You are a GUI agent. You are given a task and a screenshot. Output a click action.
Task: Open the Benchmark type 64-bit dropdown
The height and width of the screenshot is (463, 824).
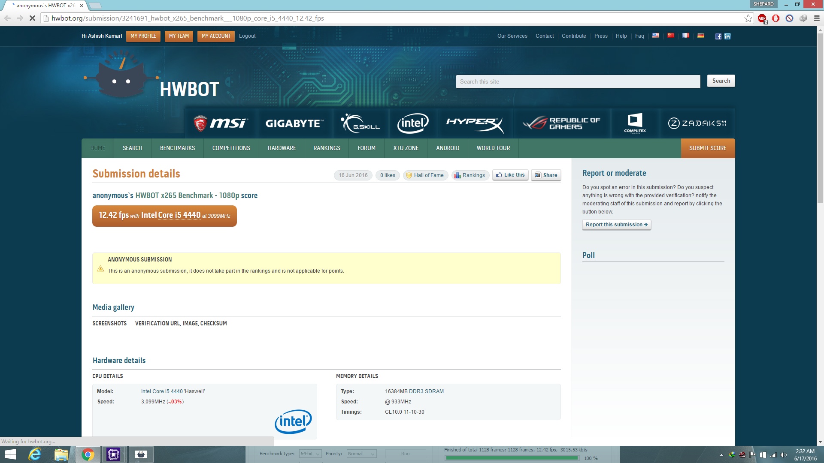[x=310, y=454]
